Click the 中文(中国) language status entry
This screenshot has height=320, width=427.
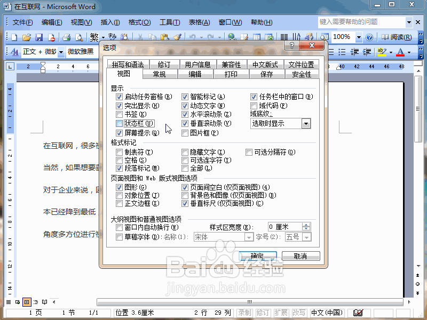(327, 313)
